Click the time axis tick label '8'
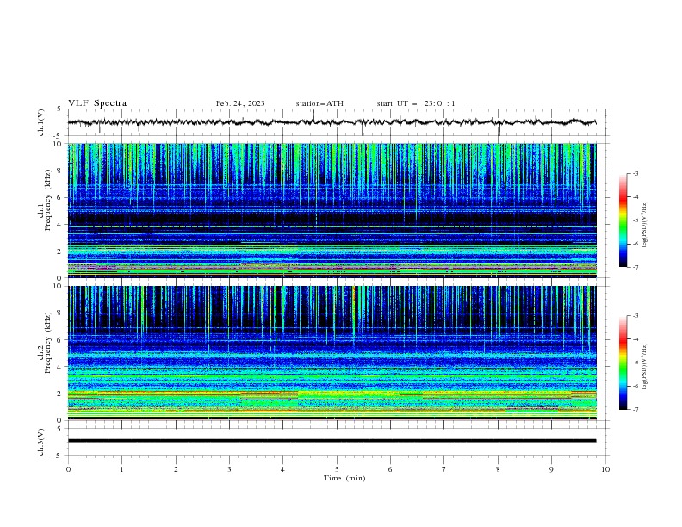Viewport: 682px width, 527px height. (x=498, y=469)
